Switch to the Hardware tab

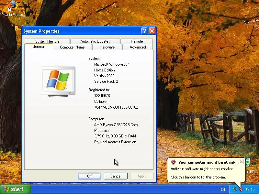click(x=107, y=47)
